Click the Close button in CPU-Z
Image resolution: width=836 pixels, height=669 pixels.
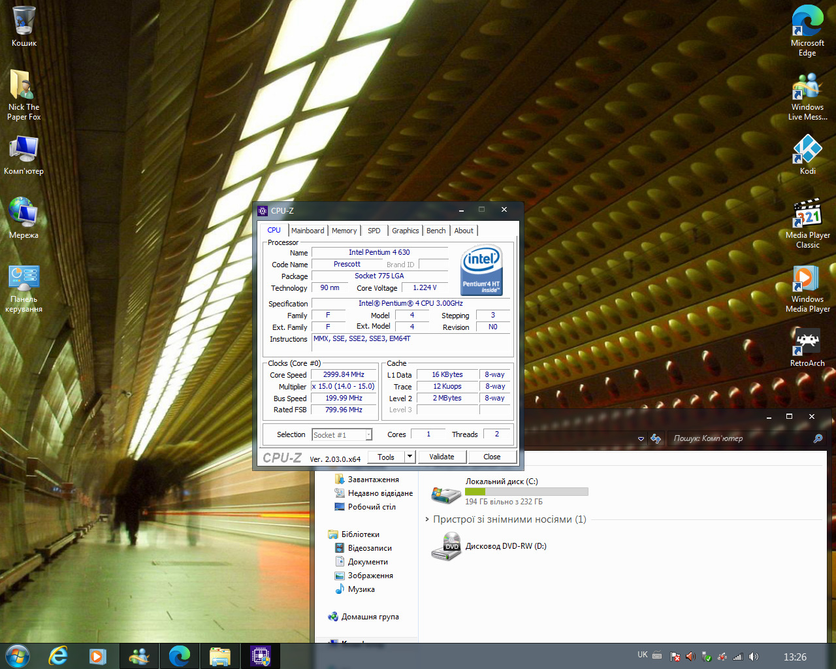point(492,457)
